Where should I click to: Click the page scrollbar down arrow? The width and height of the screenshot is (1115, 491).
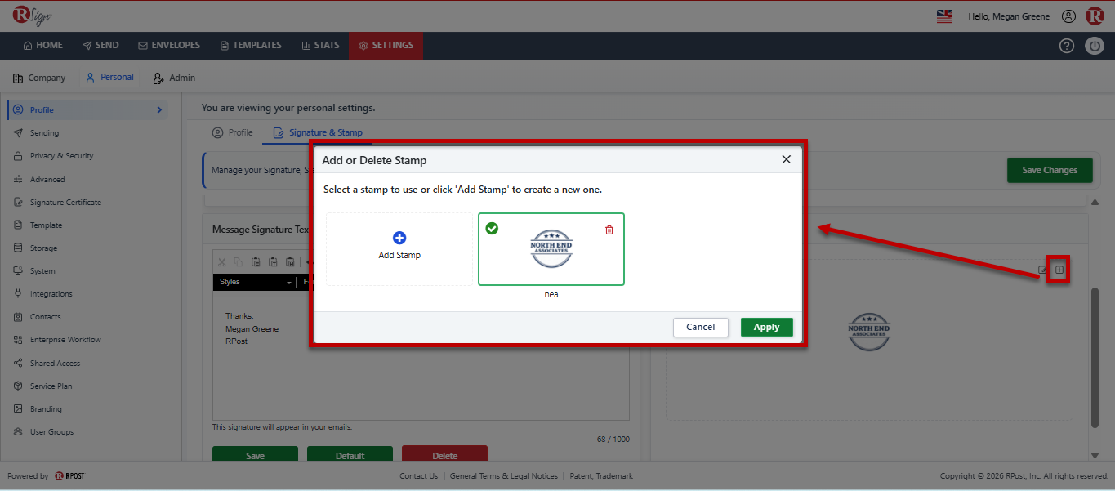[1095, 455]
